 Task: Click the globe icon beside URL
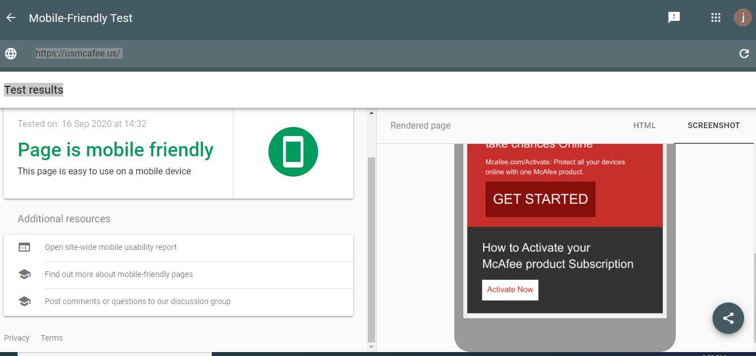click(11, 54)
